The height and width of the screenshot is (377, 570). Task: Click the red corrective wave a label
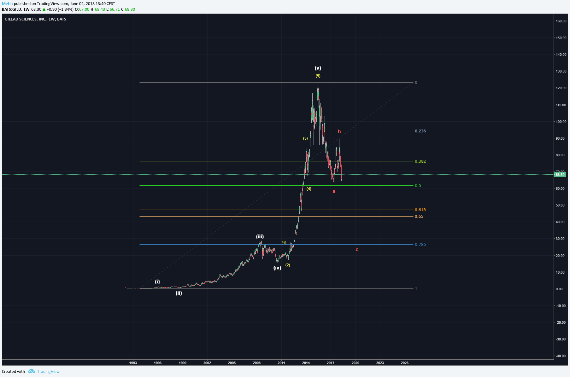click(334, 191)
